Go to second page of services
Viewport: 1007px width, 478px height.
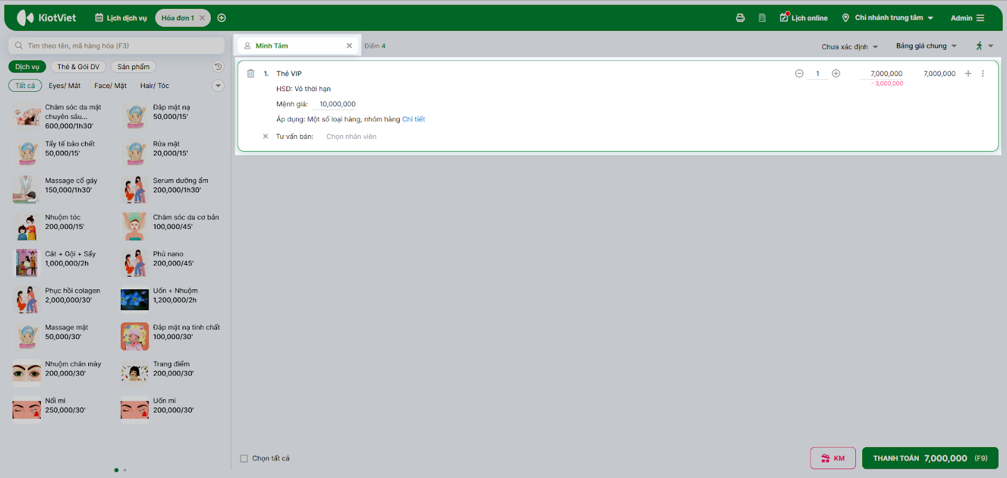click(125, 470)
